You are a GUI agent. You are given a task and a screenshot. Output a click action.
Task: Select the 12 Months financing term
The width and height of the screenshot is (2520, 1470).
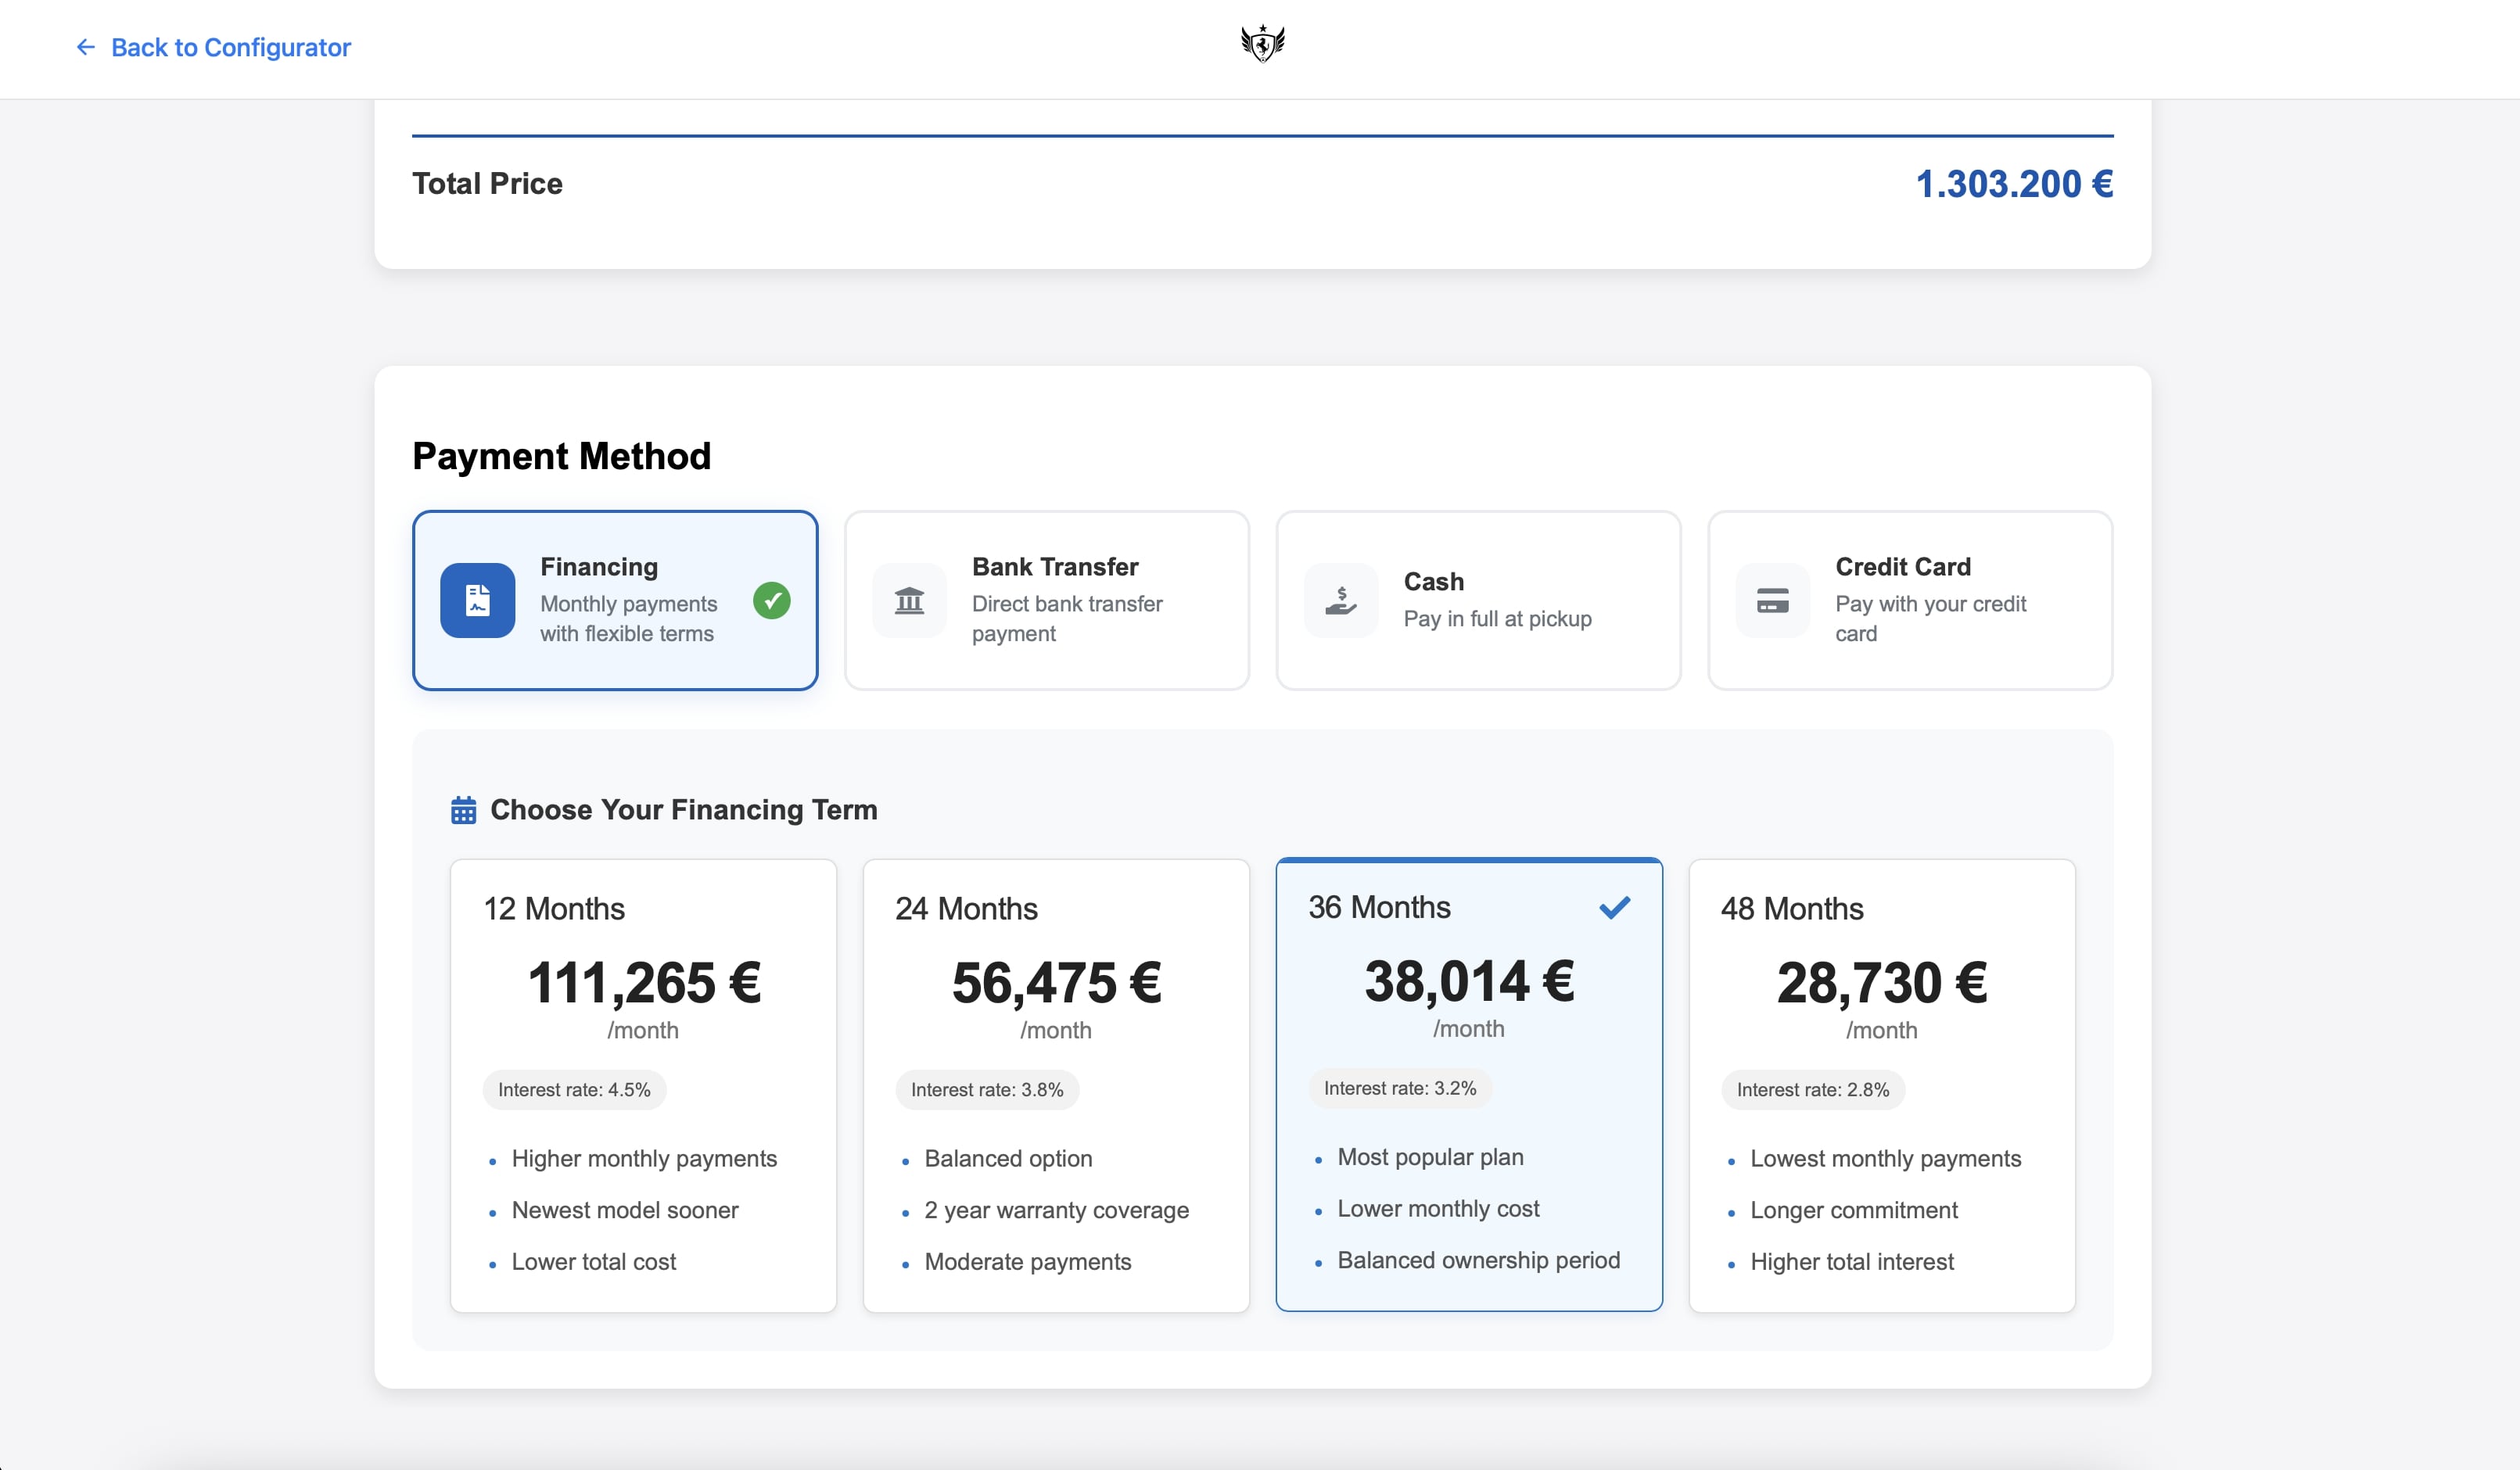tap(643, 1085)
